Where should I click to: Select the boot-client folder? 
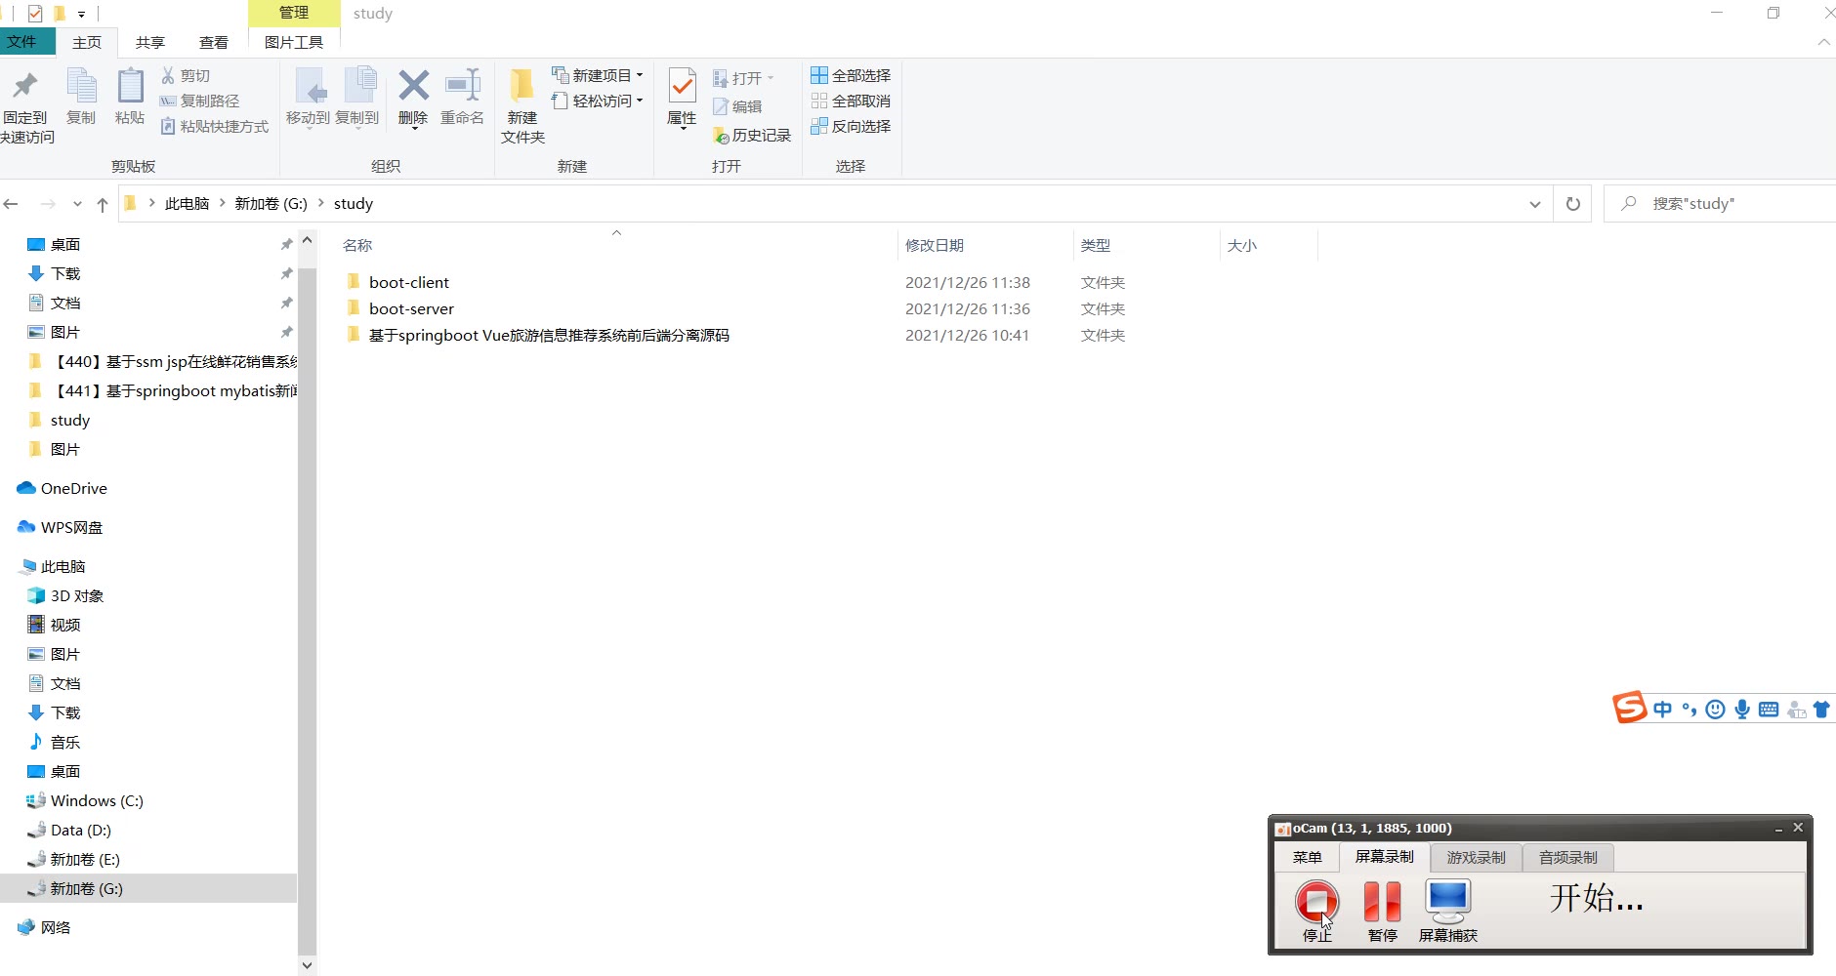(408, 282)
